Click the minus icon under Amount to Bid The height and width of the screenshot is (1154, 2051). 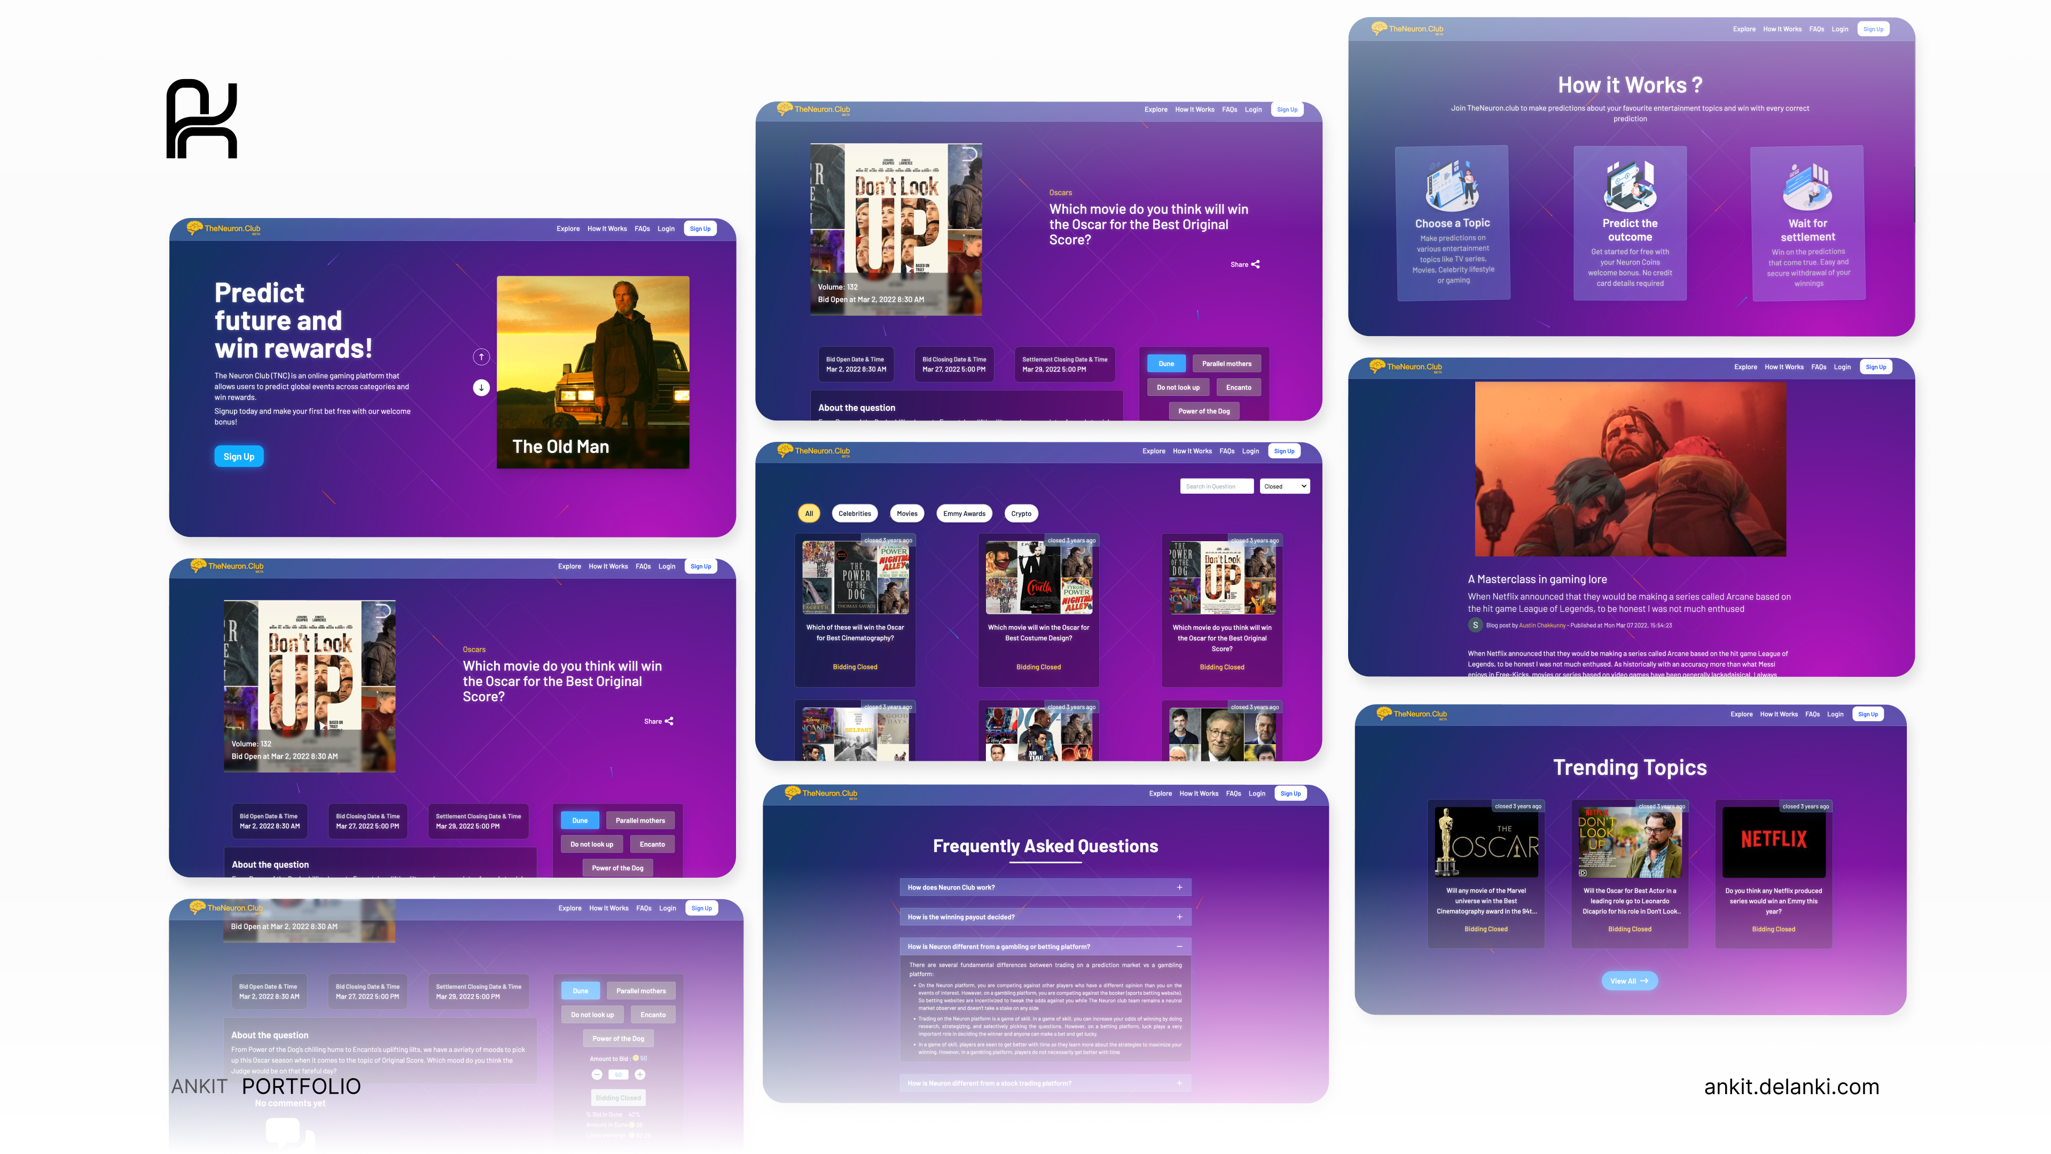point(597,1074)
